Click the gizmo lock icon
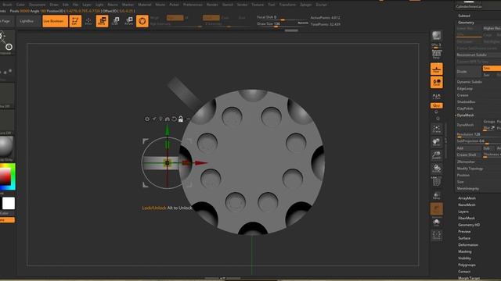This screenshot has width=501, height=281. pyautogui.click(x=181, y=119)
